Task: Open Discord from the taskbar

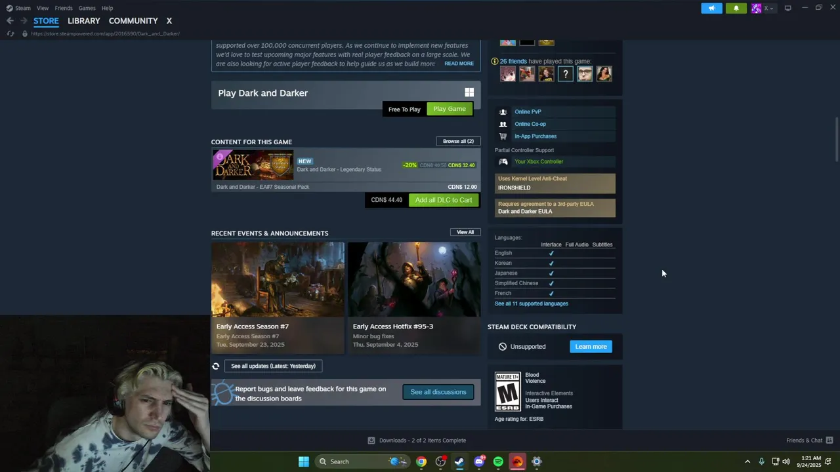Action: click(x=479, y=462)
